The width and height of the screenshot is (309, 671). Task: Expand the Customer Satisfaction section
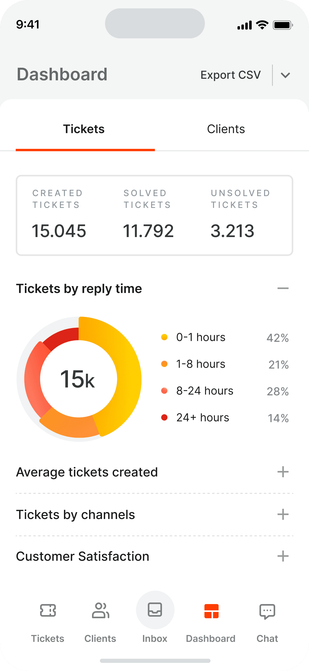pos(283,556)
